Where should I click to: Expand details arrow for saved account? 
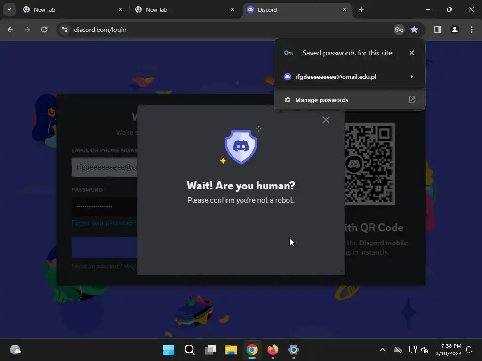tap(411, 77)
